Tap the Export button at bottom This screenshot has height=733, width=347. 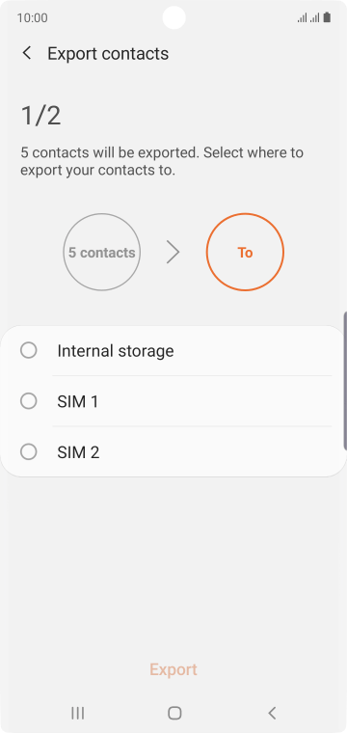pyautogui.click(x=173, y=669)
